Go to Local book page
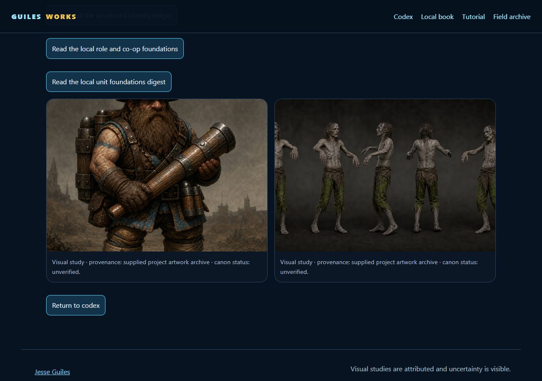Image resolution: width=542 pixels, height=381 pixels. [437, 17]
